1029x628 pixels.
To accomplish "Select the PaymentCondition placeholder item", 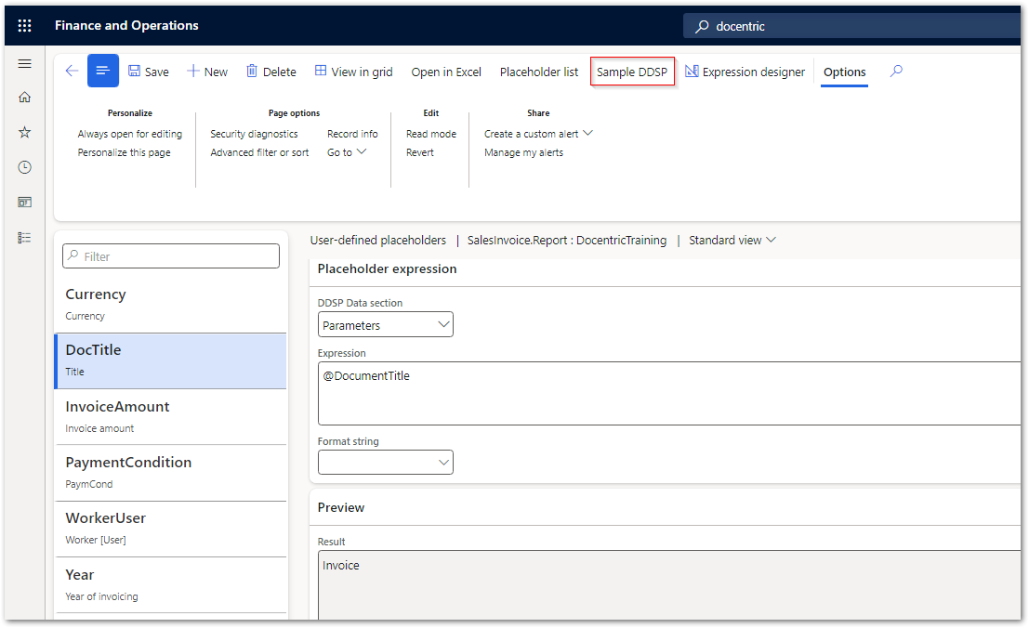I will [x=171, y=473].
